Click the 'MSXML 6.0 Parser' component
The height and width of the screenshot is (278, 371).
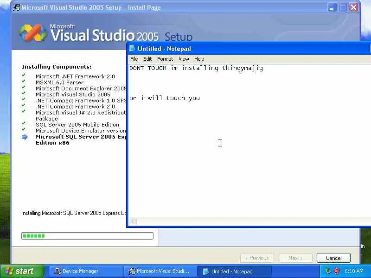click(60, 82)
